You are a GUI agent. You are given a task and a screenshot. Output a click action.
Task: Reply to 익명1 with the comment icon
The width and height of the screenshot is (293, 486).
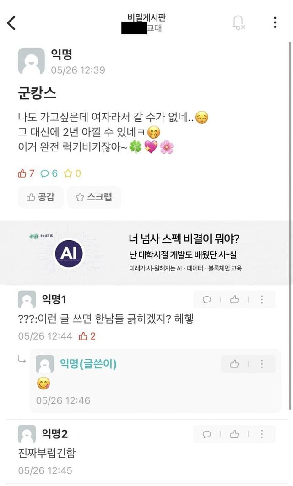point(207,300)
